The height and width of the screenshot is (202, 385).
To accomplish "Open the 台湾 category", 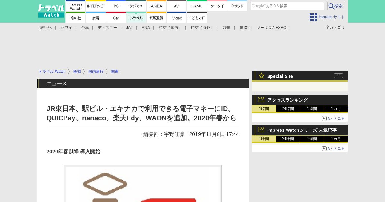I will pyautogui.click(x=85, y=28).
